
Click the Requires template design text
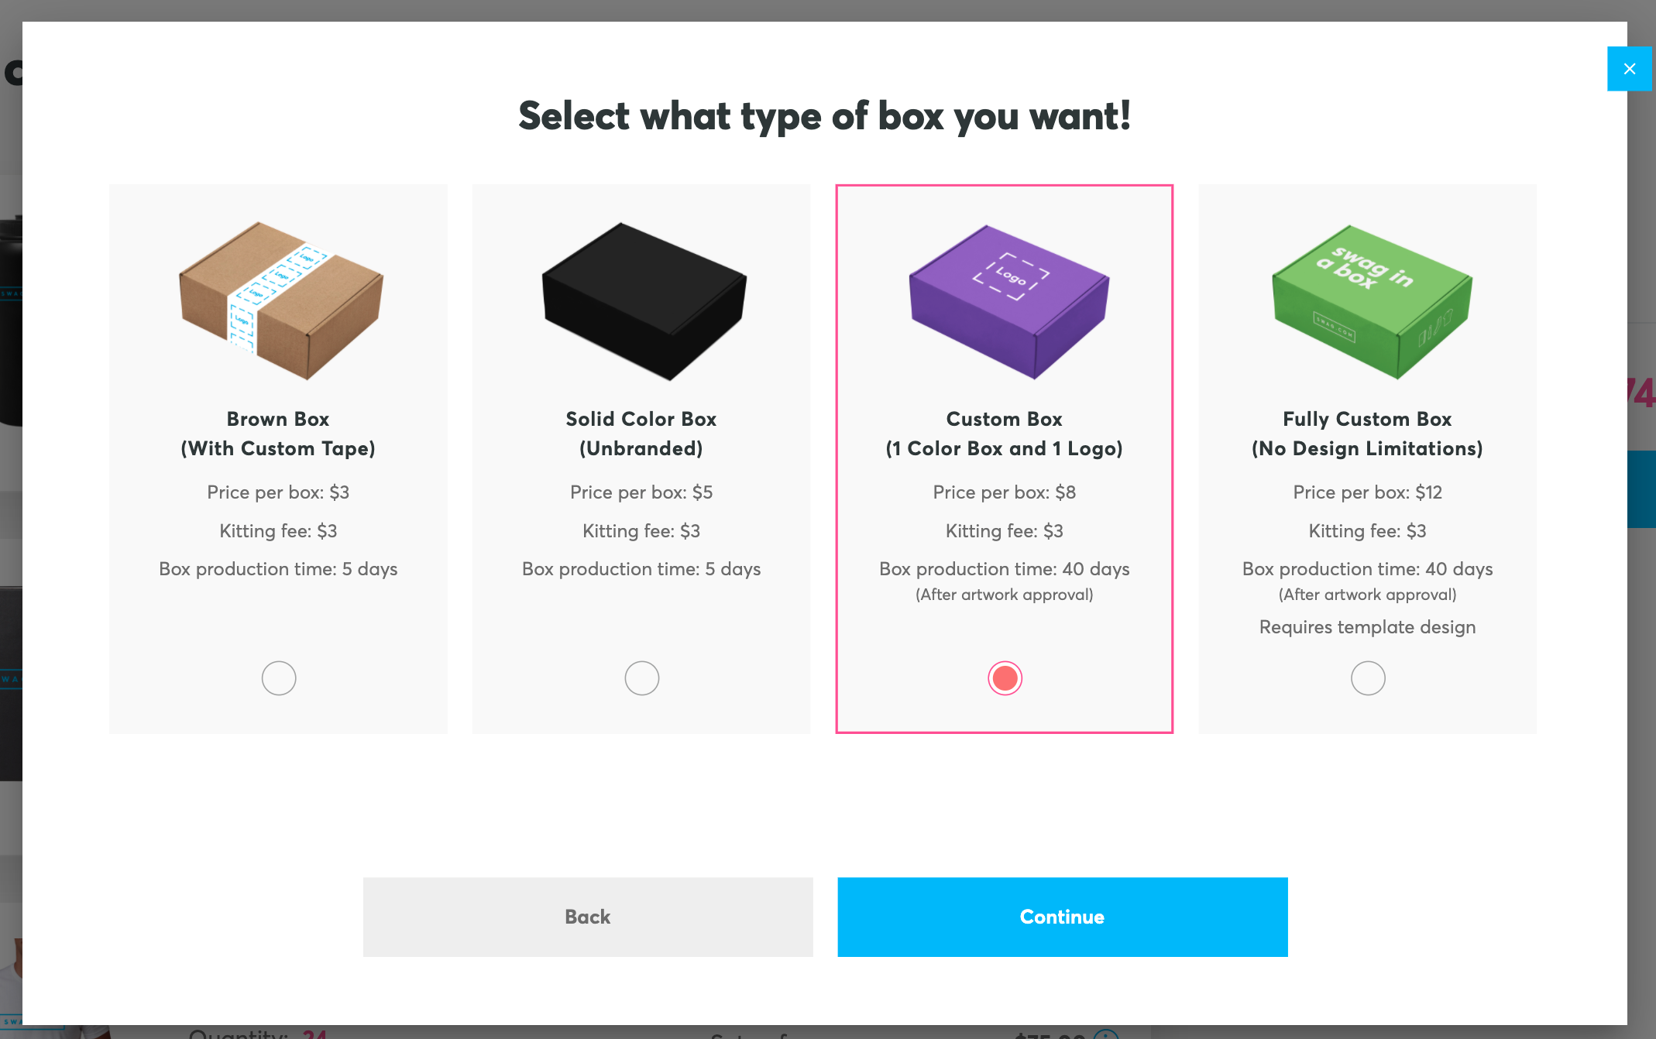click(x=1367, y=627)
